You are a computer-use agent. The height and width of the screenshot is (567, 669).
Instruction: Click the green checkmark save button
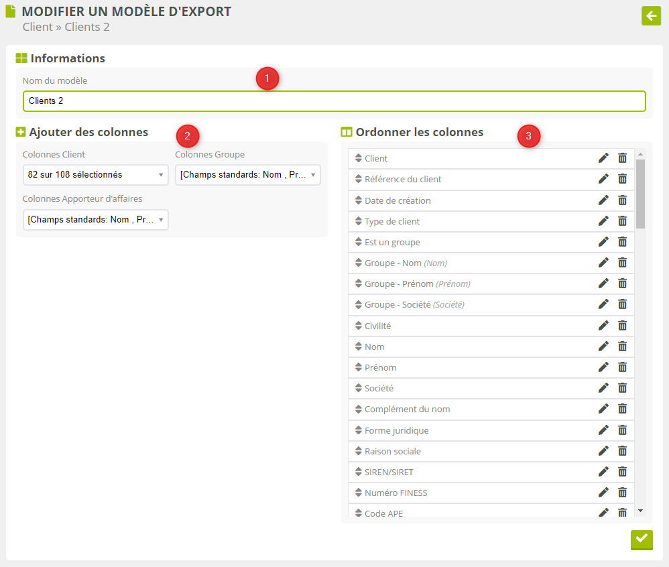[642, 539]
